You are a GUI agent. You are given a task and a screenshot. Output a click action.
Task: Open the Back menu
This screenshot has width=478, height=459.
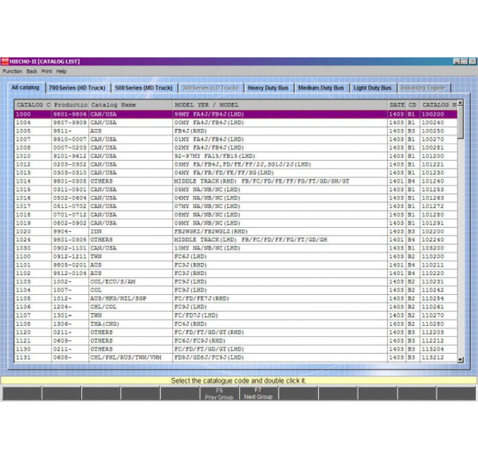click(32, 71)
